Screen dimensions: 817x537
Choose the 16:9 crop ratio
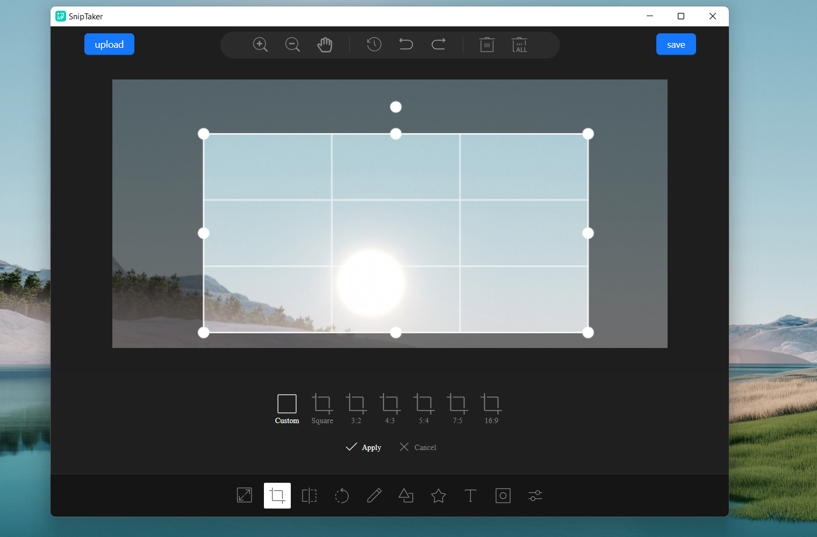(x=491, y=409)
